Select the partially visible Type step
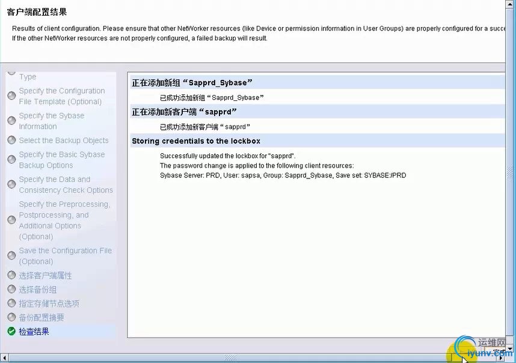 pyautogui.click(x=28, y=76)
